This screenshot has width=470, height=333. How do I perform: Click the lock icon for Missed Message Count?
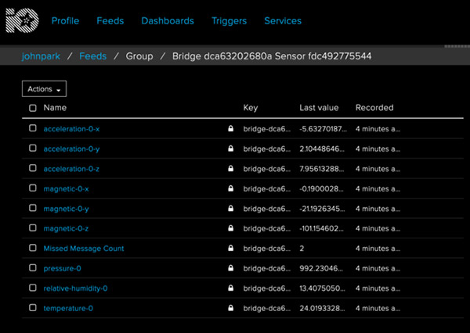tap(230, 249)
